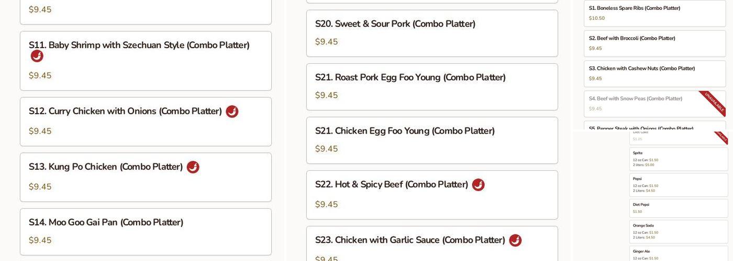This screenshot has width=733, height=261.
Task: Click the chili icon by S23 Chicken with Garlic Sauce
Action: (515, 240)
